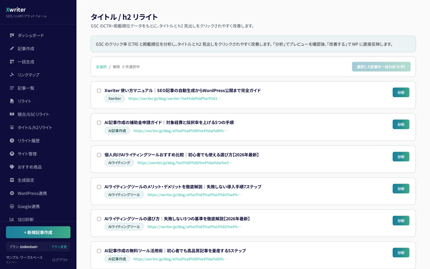Screen dimensions: 430x269
Task: Open the xwriter-%e4%bd%bf URL link
Action: click(x=175, y=99)
